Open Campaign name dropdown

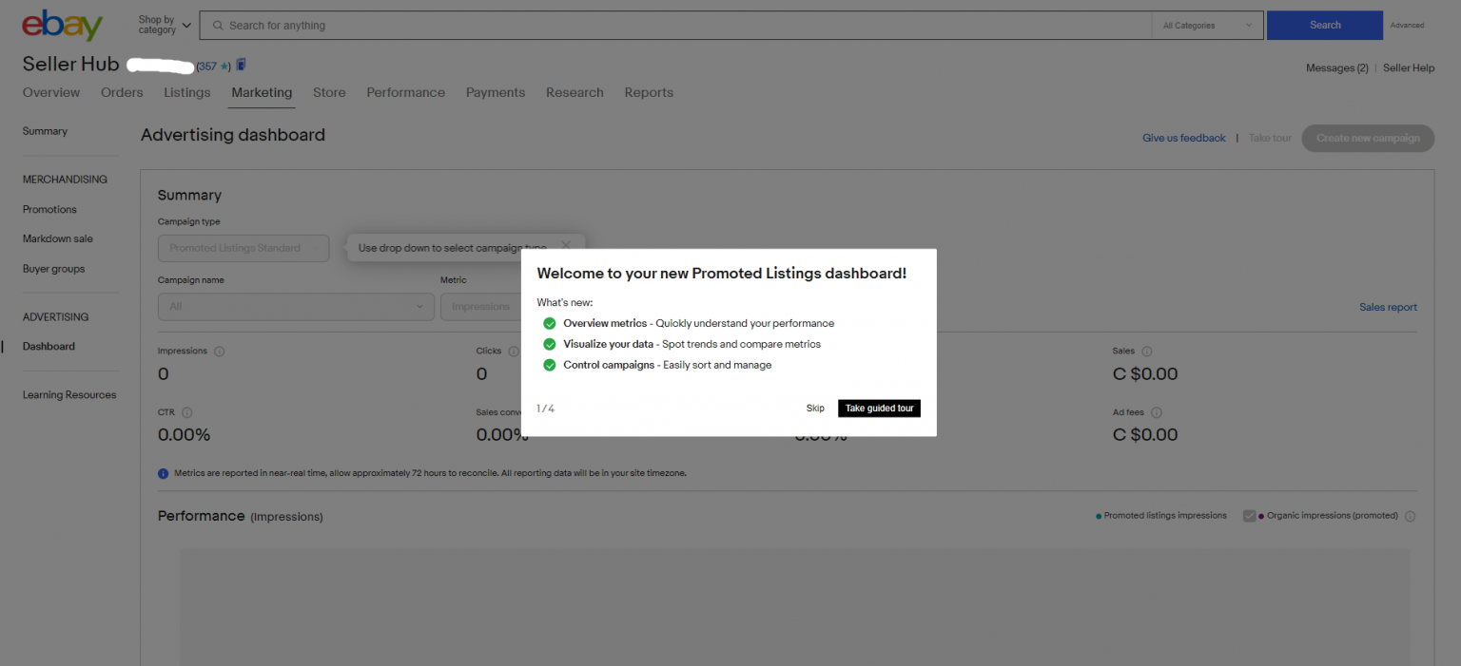click(296, 307)
